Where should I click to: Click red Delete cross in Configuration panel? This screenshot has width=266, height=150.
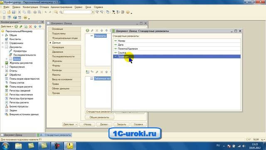tap(30, 27)
